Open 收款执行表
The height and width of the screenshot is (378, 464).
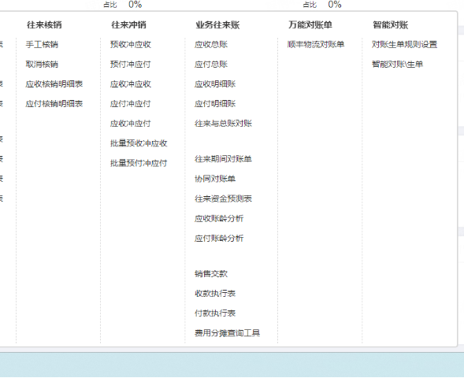tap(215, 294)
